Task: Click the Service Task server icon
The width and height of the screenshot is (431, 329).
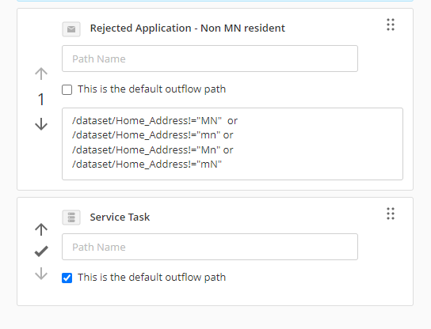Action: (x=71, y=217)
